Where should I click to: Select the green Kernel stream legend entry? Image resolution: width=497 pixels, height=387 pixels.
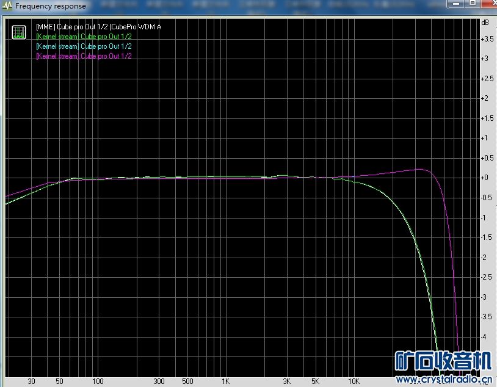pos(84,37)
